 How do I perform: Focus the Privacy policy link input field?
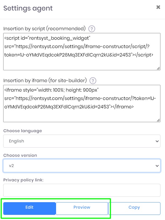pyautogui.click(x=82, y=190)
